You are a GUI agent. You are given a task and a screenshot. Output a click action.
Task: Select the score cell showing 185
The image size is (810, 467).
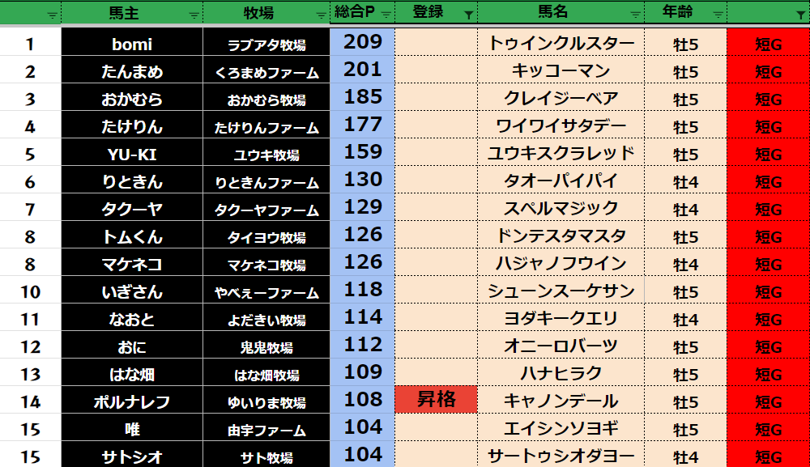point(362,98)
